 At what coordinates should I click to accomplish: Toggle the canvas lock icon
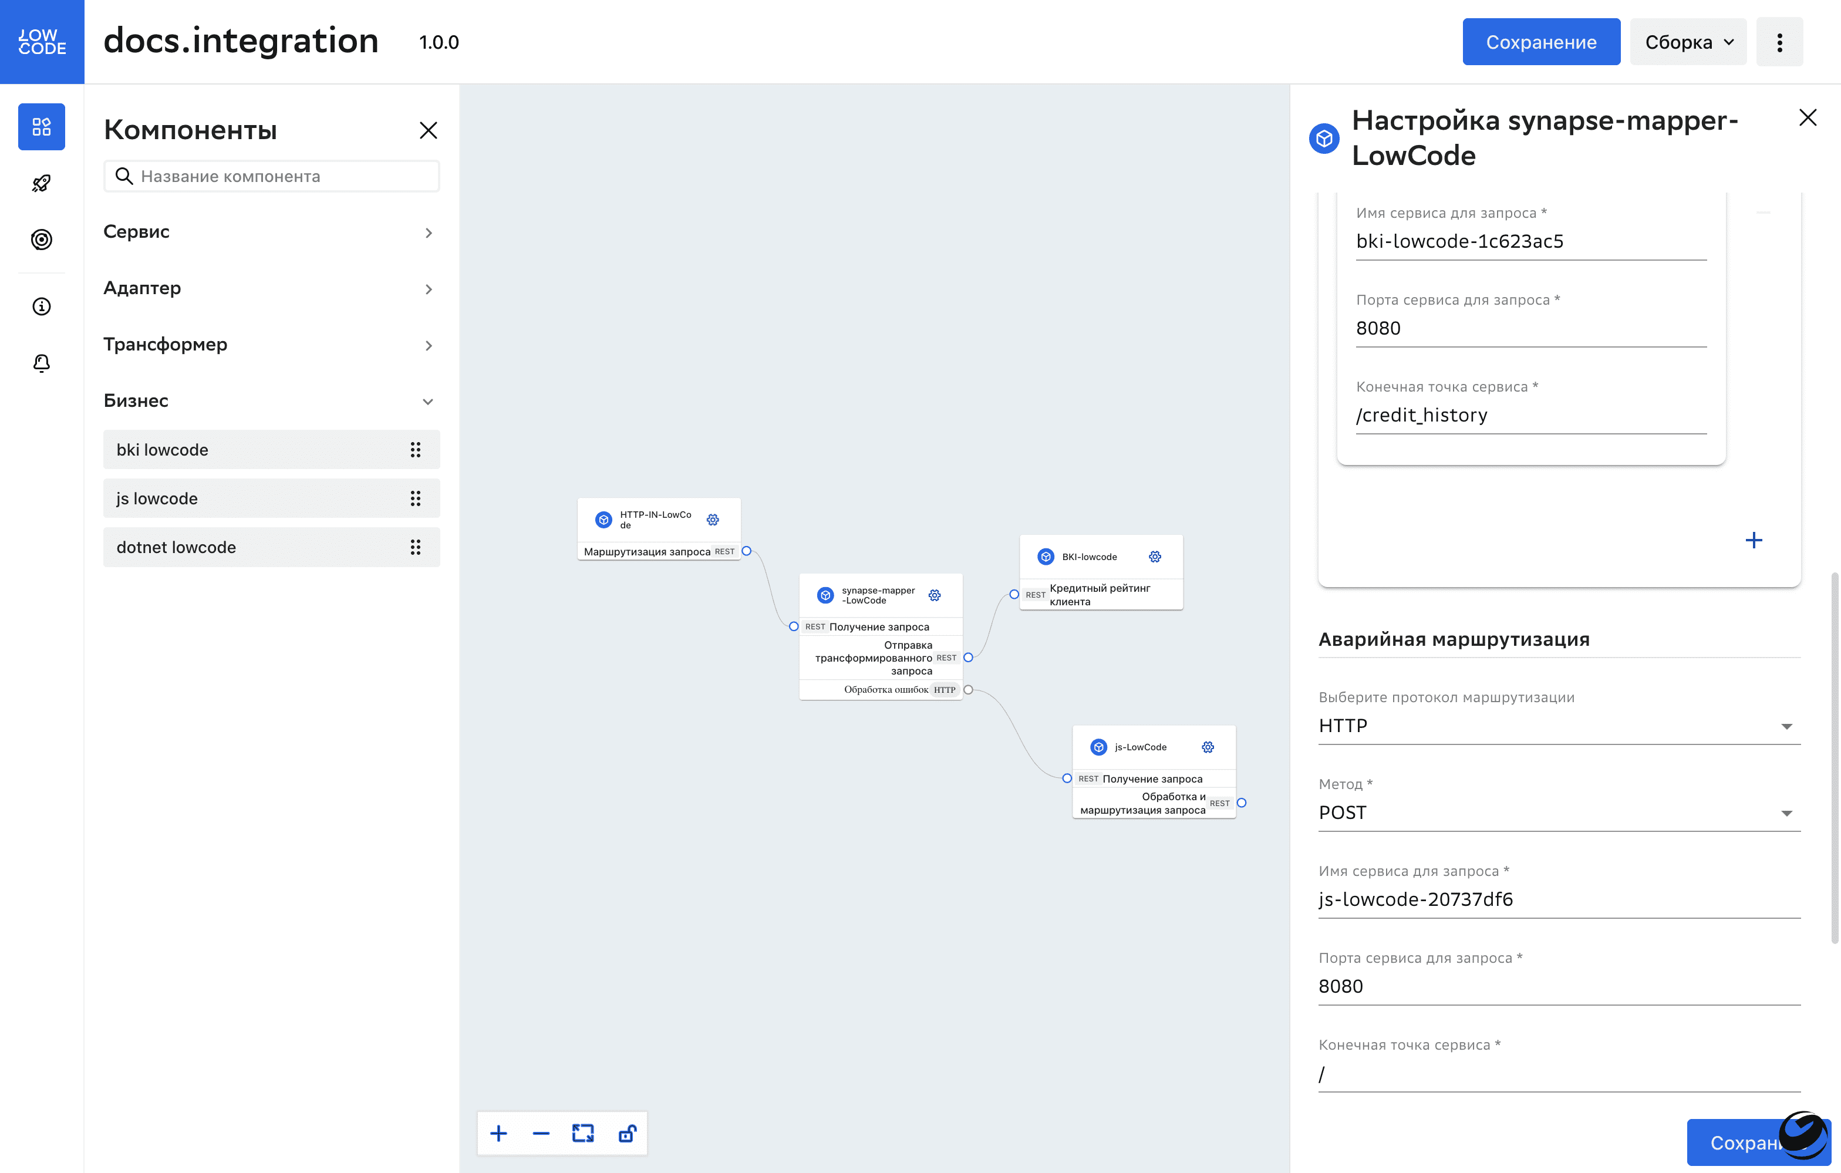[x=627, y=1134]
